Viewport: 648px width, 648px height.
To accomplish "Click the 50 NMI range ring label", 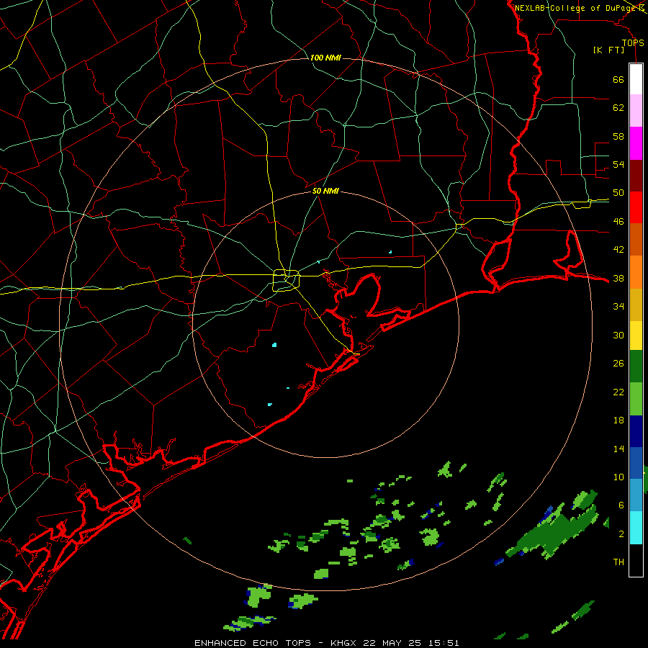I will (325, 191).
